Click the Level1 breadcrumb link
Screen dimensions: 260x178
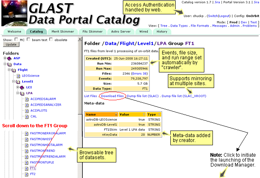[146, 44]
